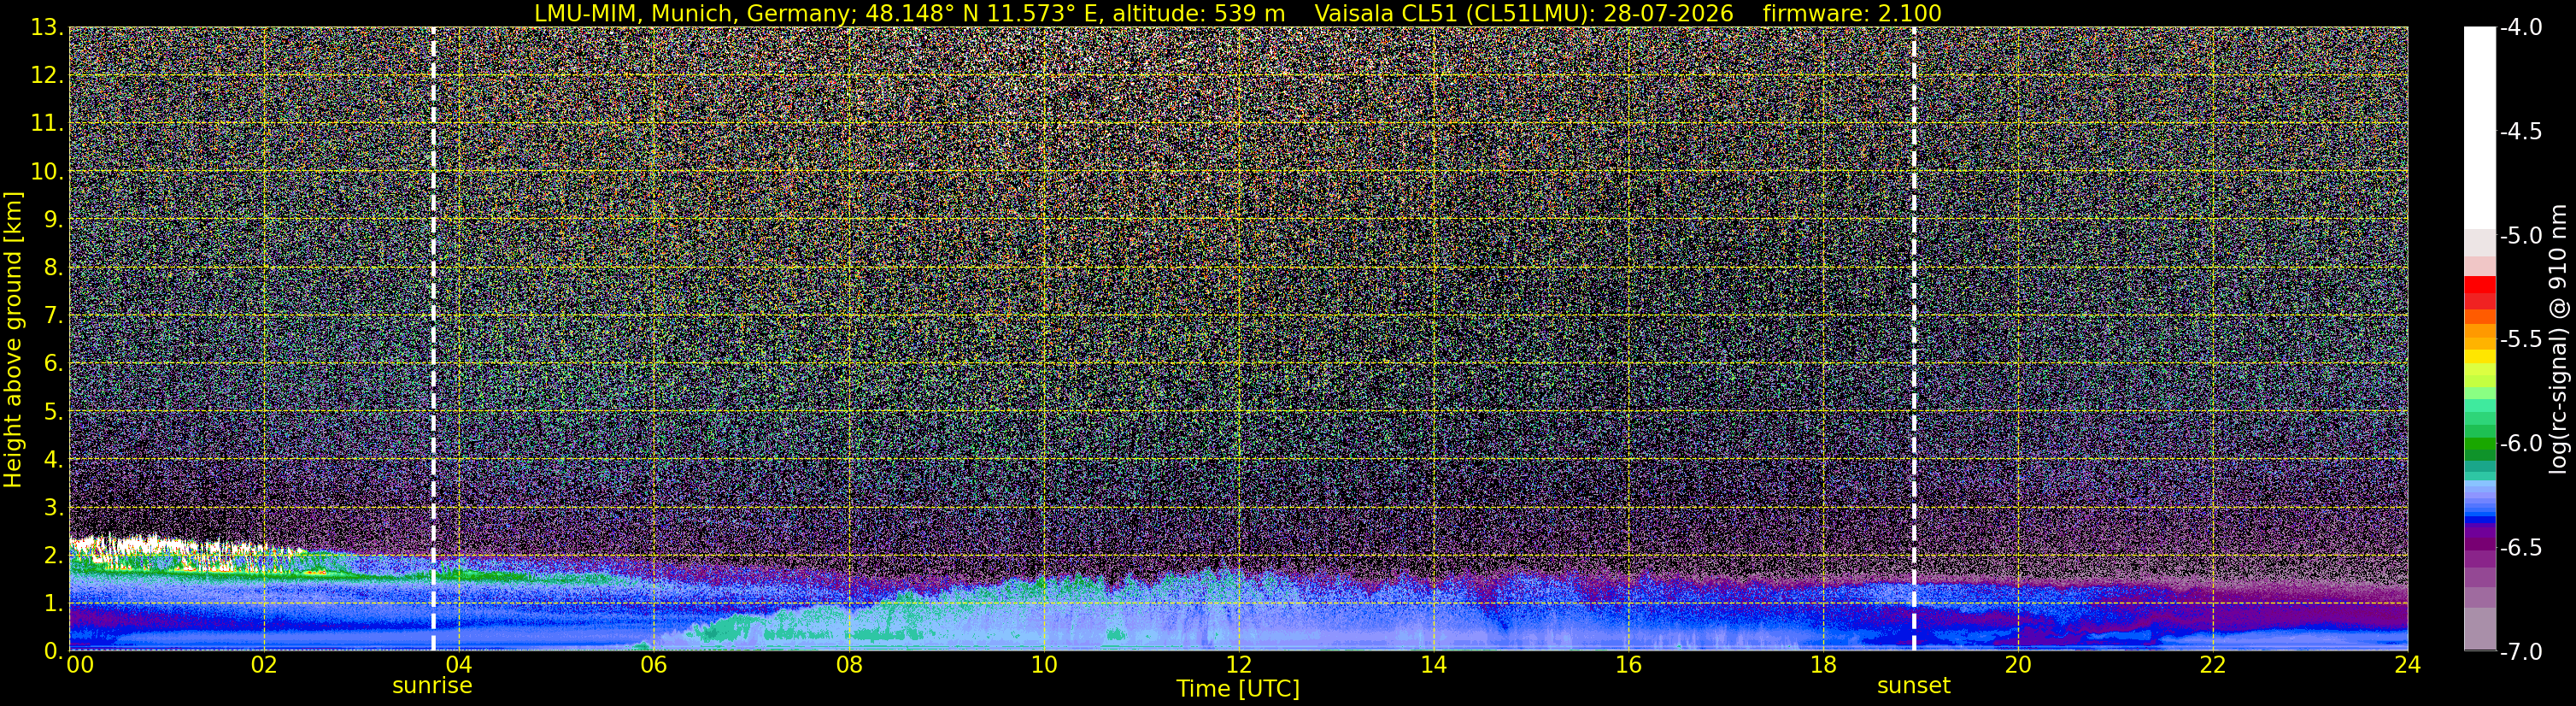Click the yellow band near -5.5 colorbar
This screenshot has height=706, width=2576.
(2480, 355)
